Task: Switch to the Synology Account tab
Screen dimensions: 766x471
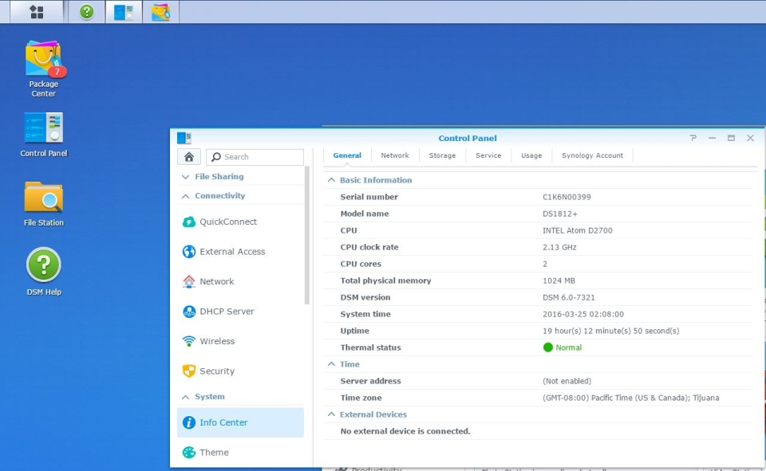Action: point(592,155)
